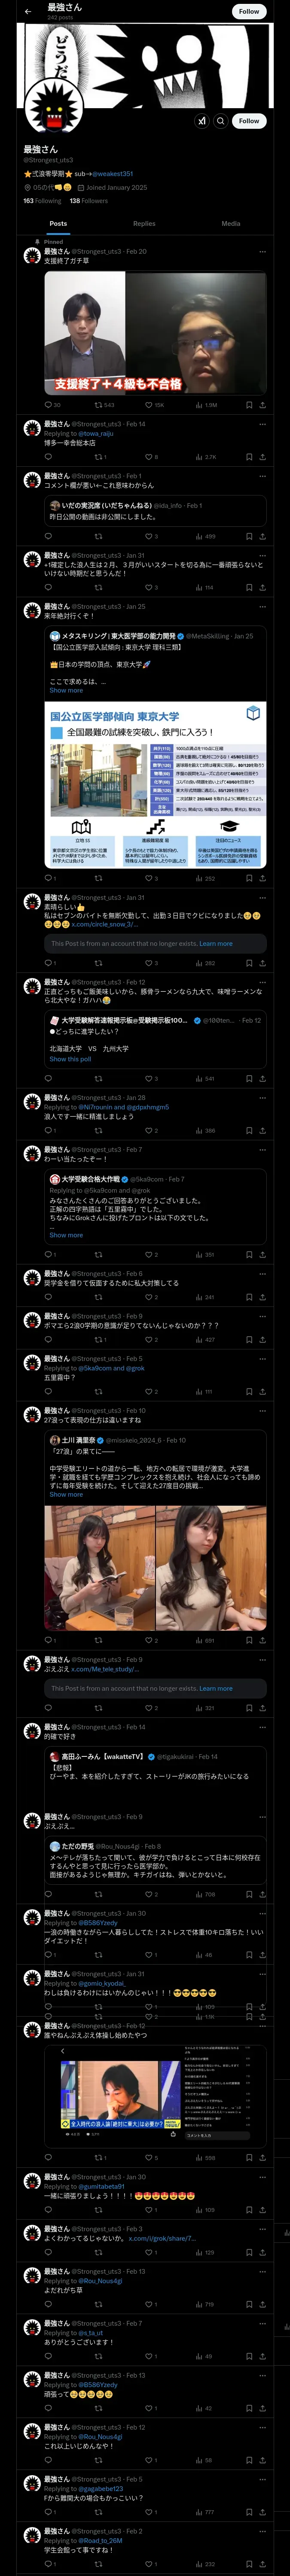Switch to the Replies tab

(144, 224)
